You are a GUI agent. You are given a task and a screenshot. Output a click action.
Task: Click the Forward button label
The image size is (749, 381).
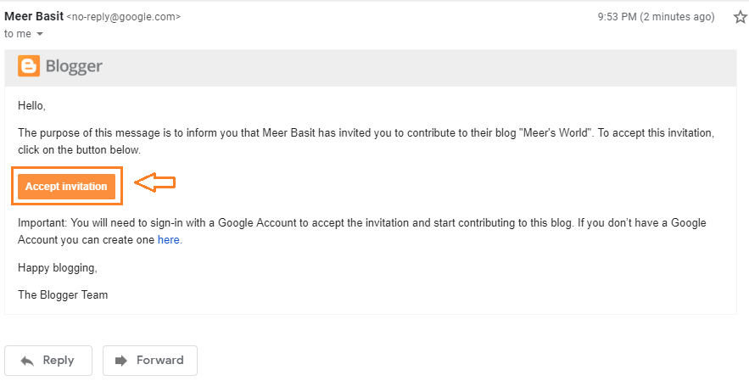coord(160,361)
